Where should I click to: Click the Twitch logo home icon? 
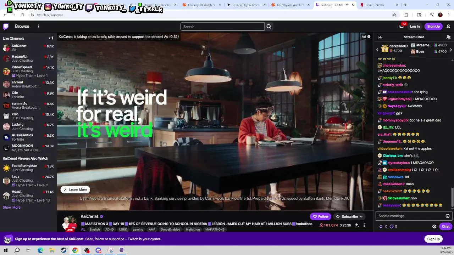tap(6, 27)
